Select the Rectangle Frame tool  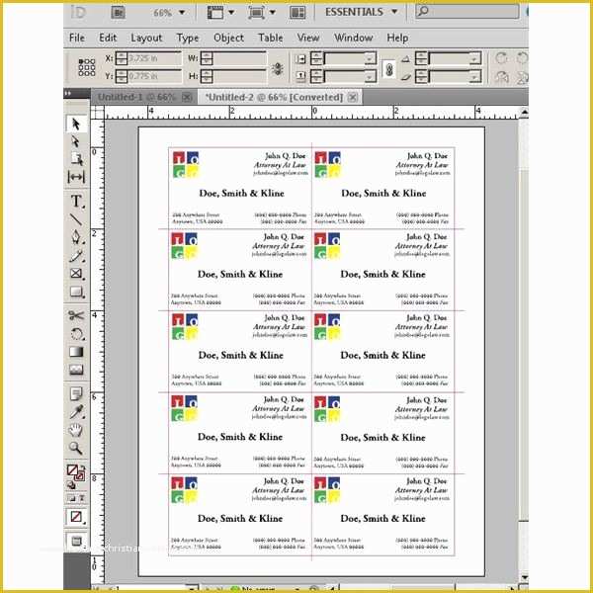click(x=77, y=274)
